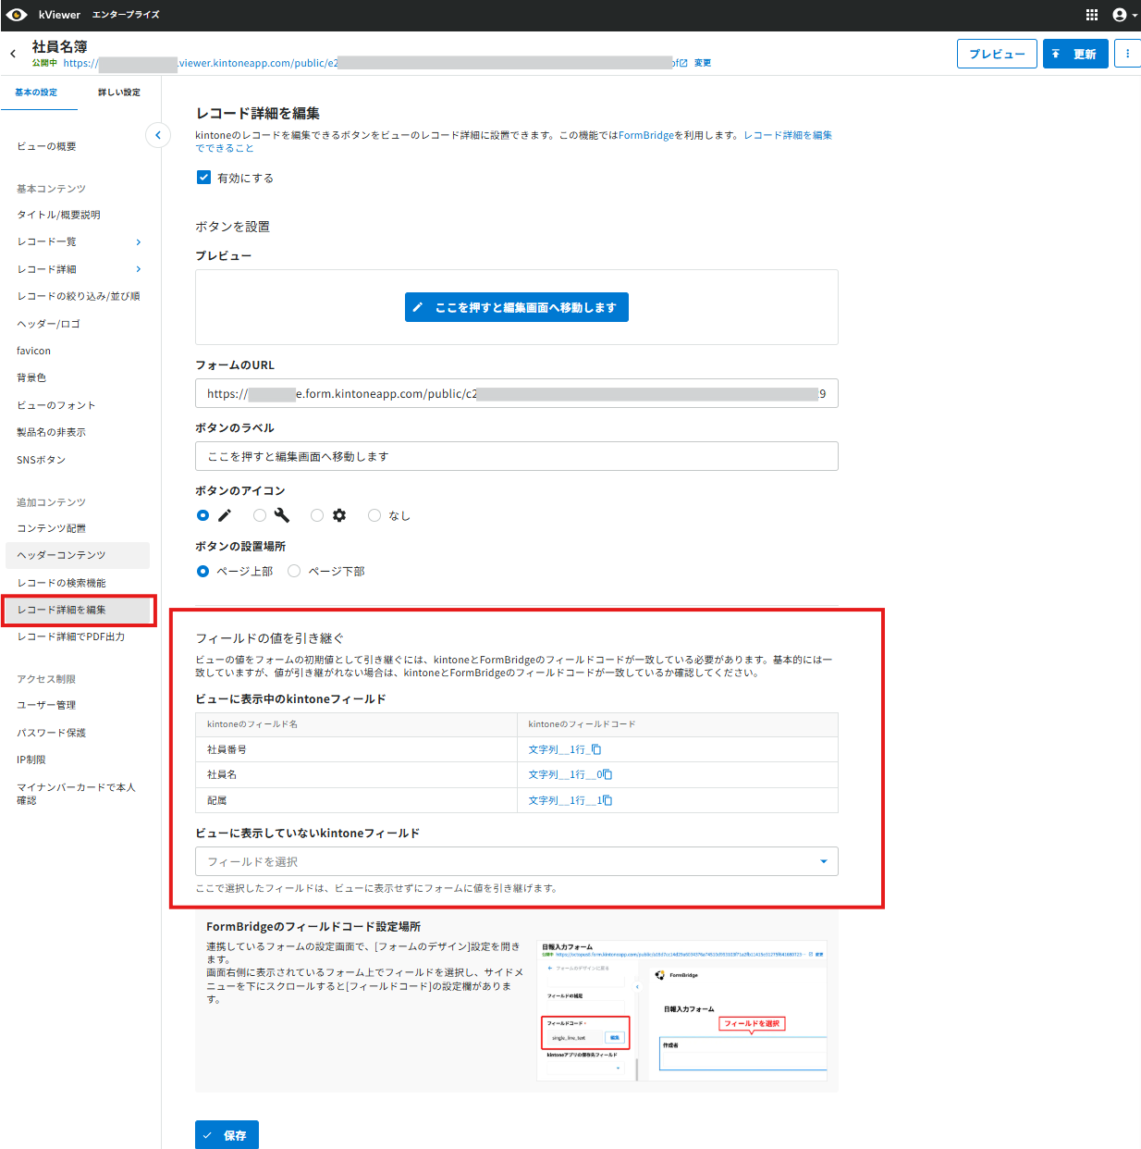This screenshot has height=1149, width=1141.
Task: Choose ページ下部 as button location
Action: 294,571
